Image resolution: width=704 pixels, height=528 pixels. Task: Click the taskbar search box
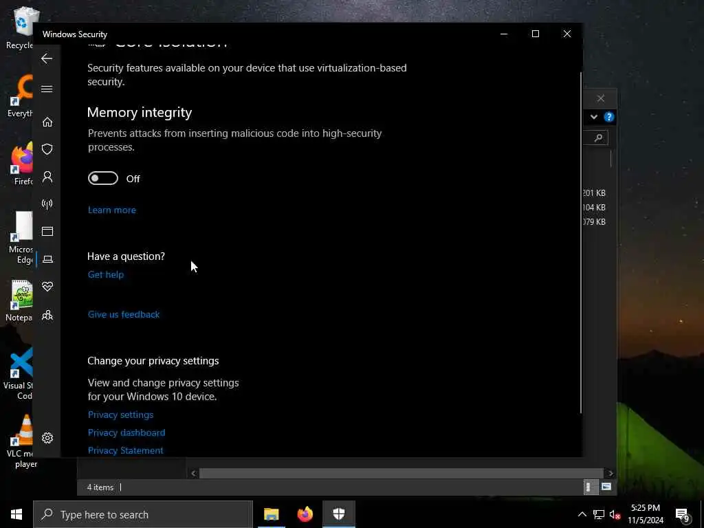[143, 514]
